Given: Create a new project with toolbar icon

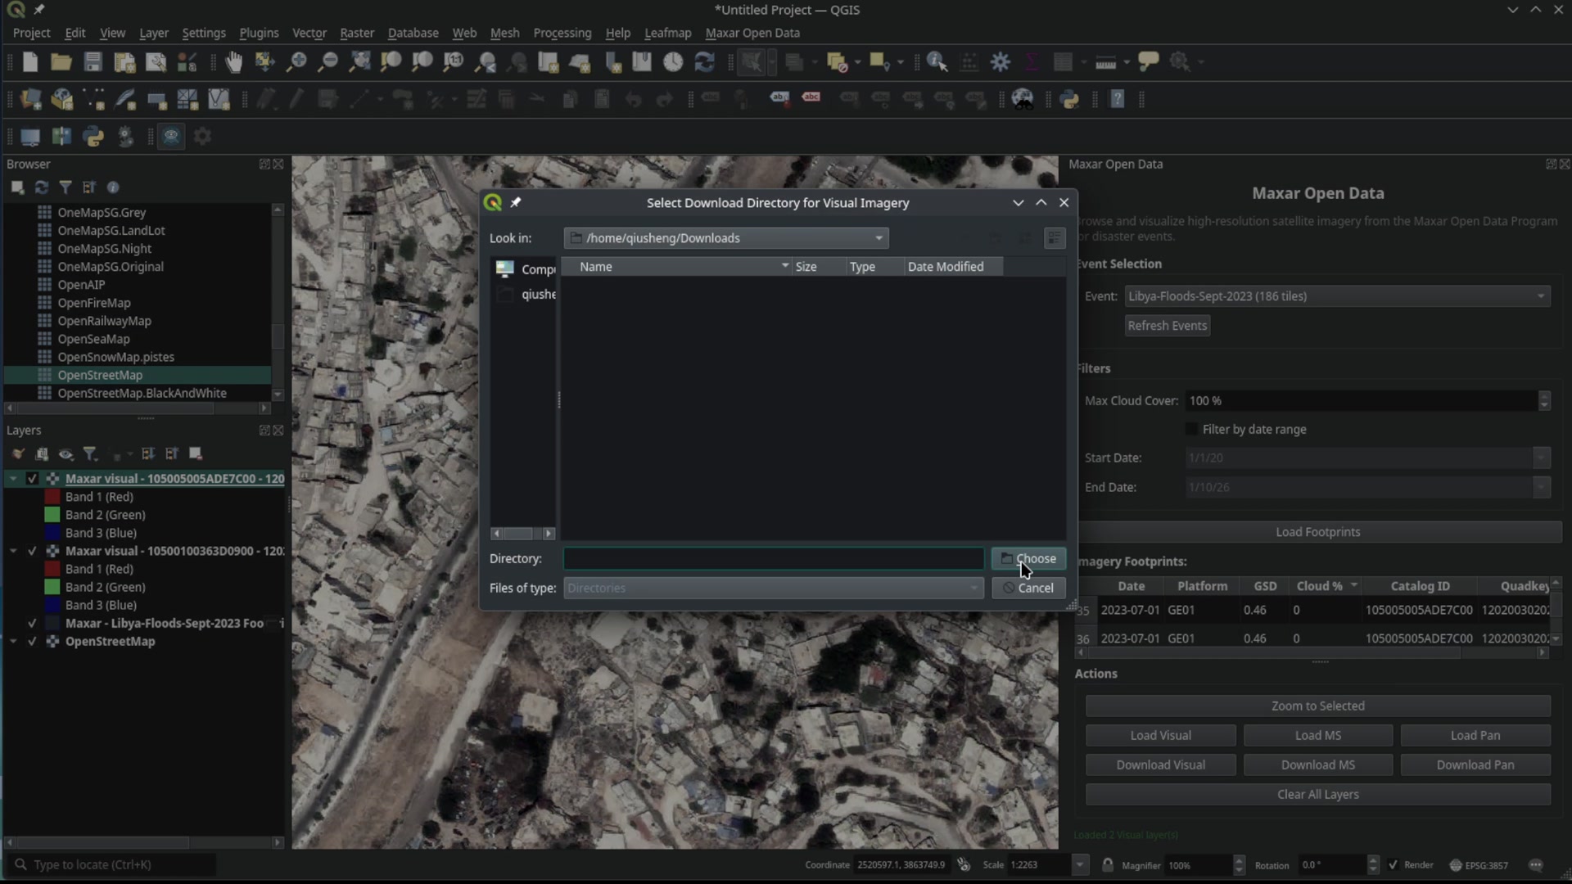Looking at the screenshot, I should pos(30,62).
